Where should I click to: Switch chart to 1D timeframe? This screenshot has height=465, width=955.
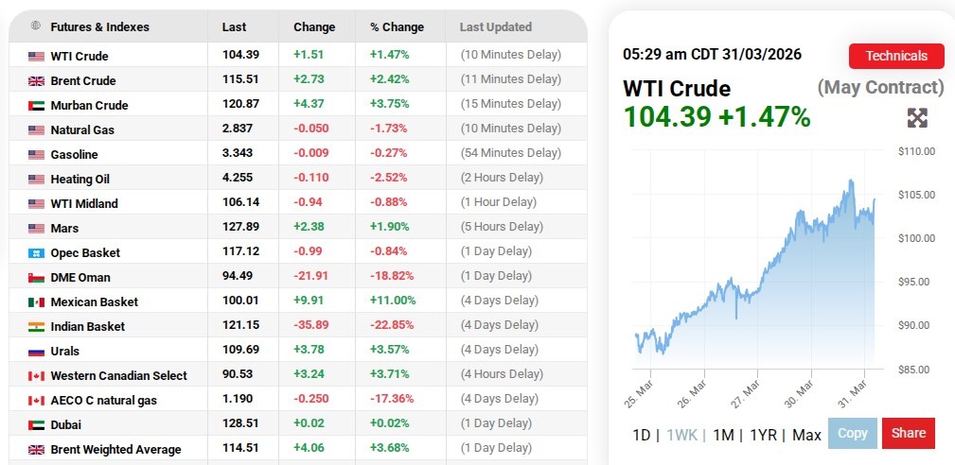(x=642, y=435)
